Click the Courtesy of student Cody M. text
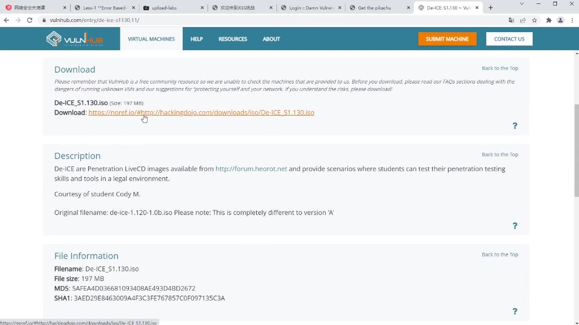 [97, 194]
